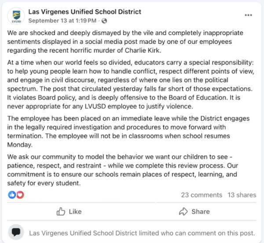This screenshot has width=264, height=243.
Task: Open the three-dot post options menu
Action: pos(248,15)
